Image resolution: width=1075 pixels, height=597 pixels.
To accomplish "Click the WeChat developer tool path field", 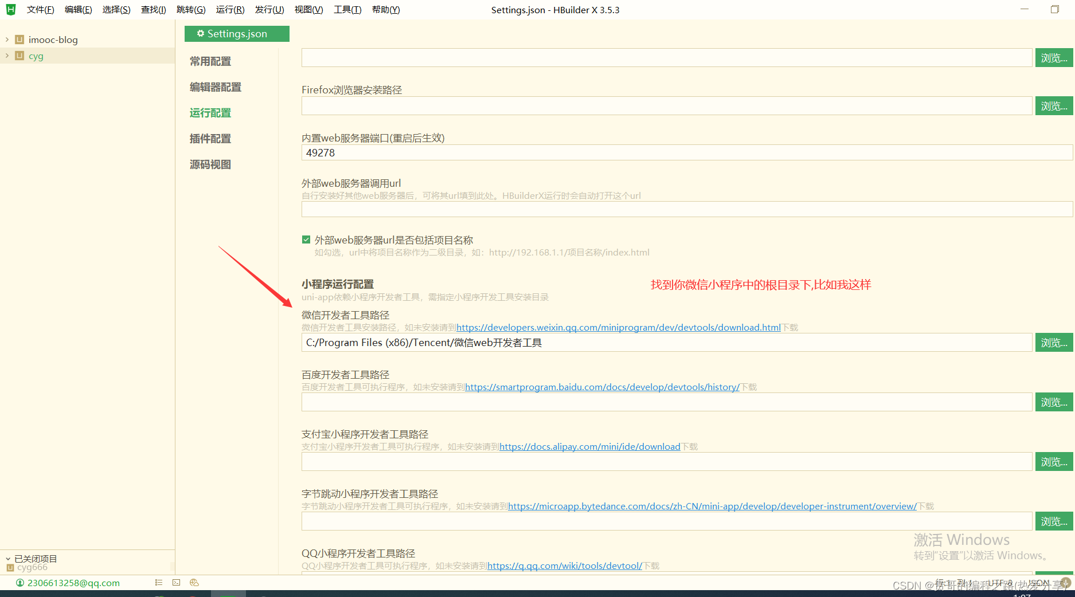I will coord(667,343).
